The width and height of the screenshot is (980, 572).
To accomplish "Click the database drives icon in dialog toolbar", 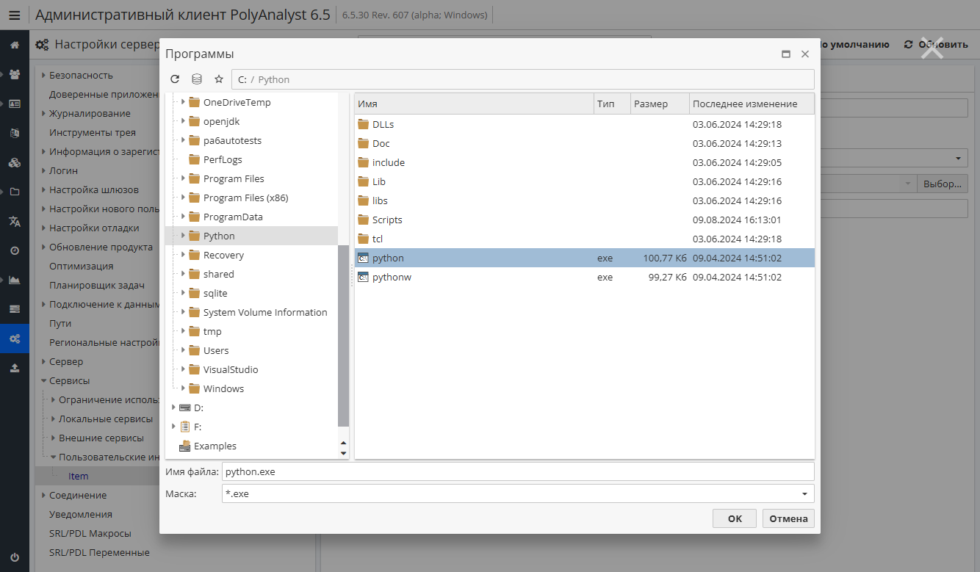I will click(197, 79).
